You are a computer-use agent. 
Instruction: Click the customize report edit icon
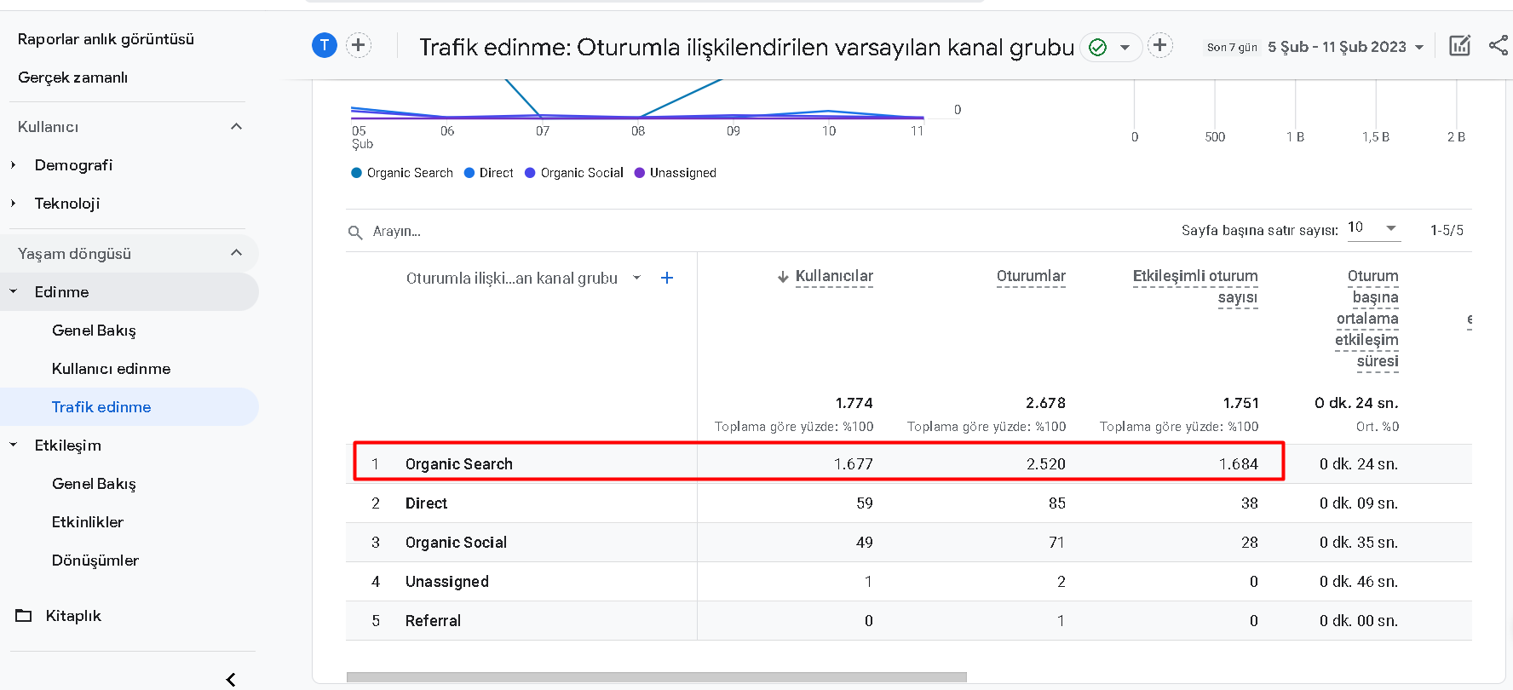click(1459, 46)
